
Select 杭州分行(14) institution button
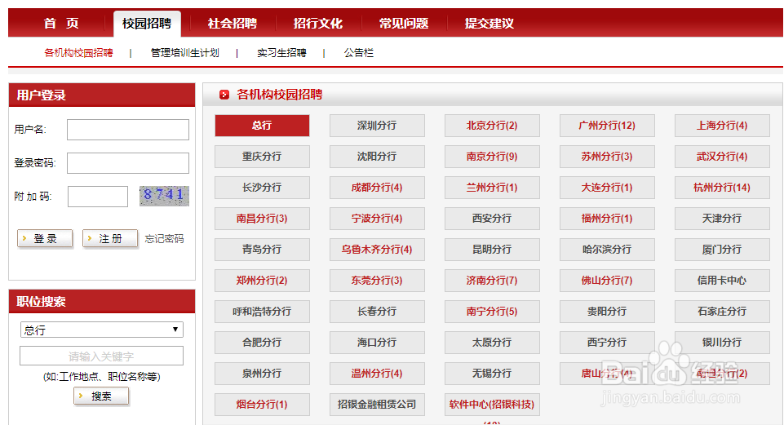pos(722,188)
